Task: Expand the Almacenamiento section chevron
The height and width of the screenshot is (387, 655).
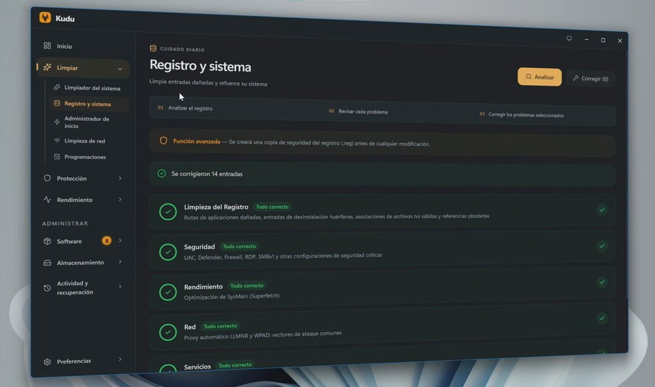Action: [x=120, y=262]
